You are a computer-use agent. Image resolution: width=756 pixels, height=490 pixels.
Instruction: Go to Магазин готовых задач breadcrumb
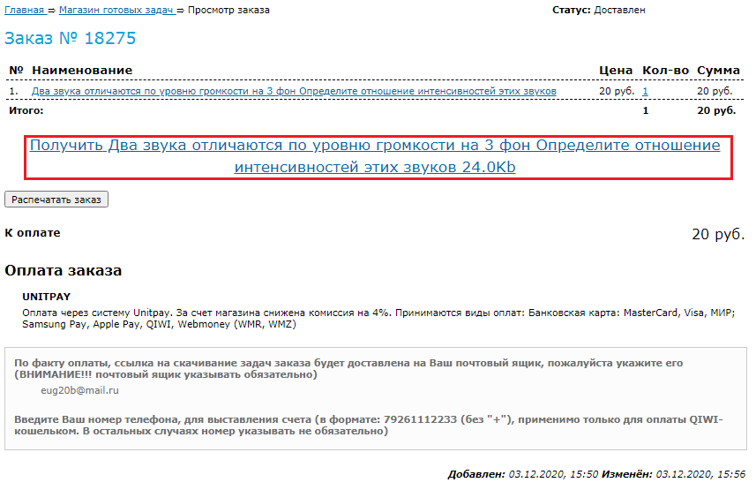coord(116,10)
